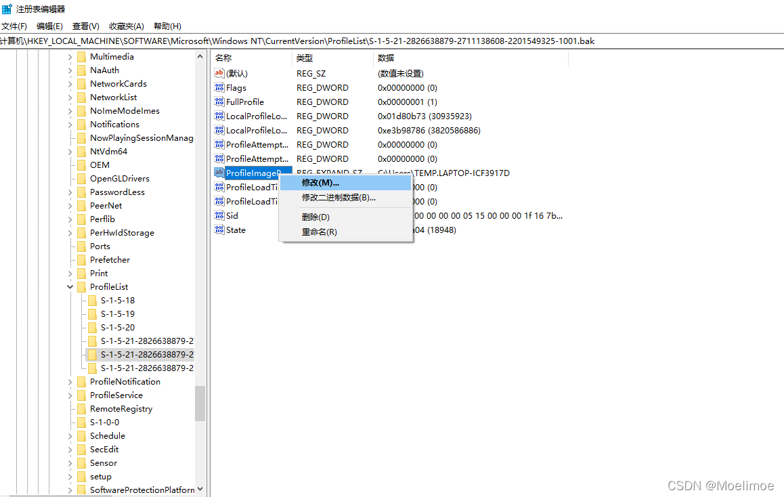784x497 pixels.
Task: Select the Flags value name
Action: click(x=236, y=88)
